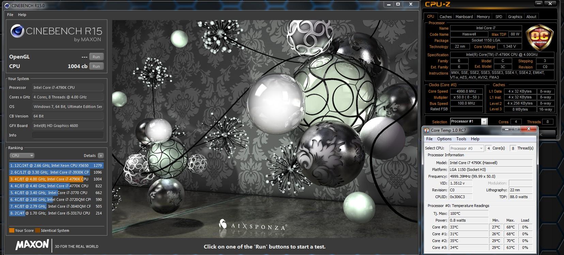Click the Cinebench R15 logo icon
Screen dimensions: 564x255
(17, 31)
